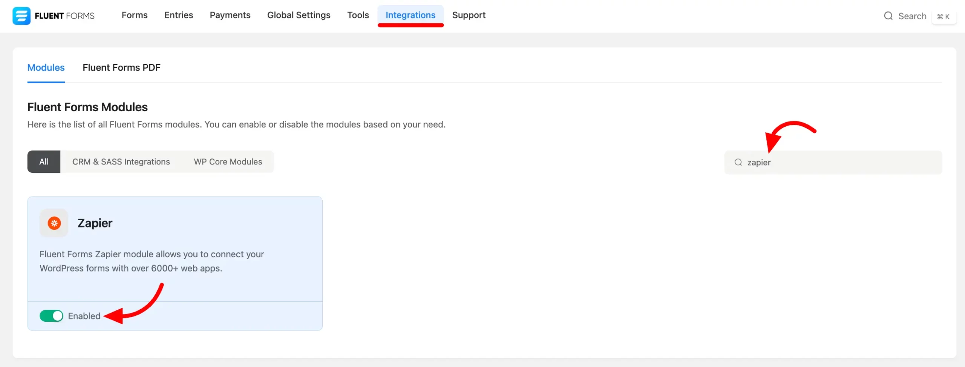This screenshot has height=367, width=965.
Task: Open Global Settings
Action: [299, 15]
